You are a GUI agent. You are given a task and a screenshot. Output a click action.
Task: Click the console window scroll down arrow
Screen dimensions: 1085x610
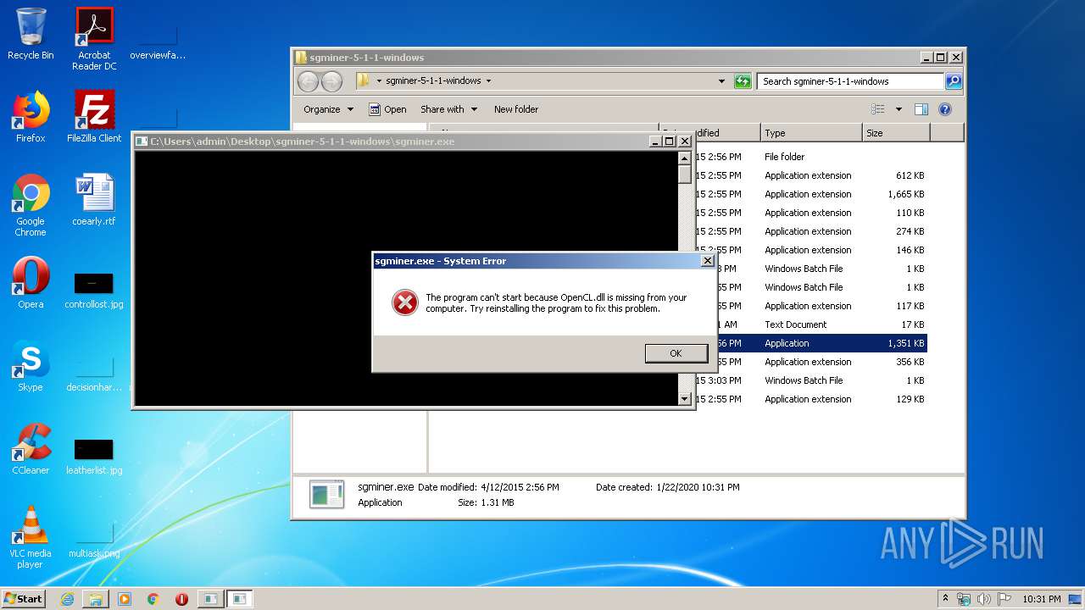pyautogui.click(x=685, y=398)
